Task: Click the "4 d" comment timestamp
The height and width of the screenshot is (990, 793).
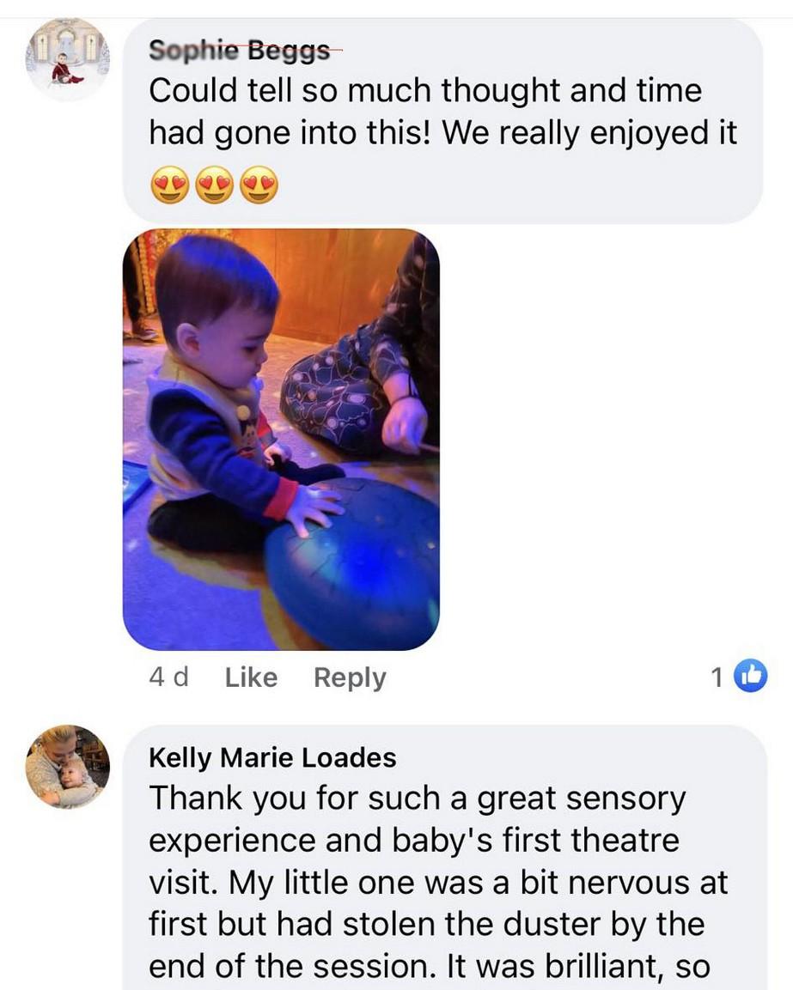Action: coord(168,677)
